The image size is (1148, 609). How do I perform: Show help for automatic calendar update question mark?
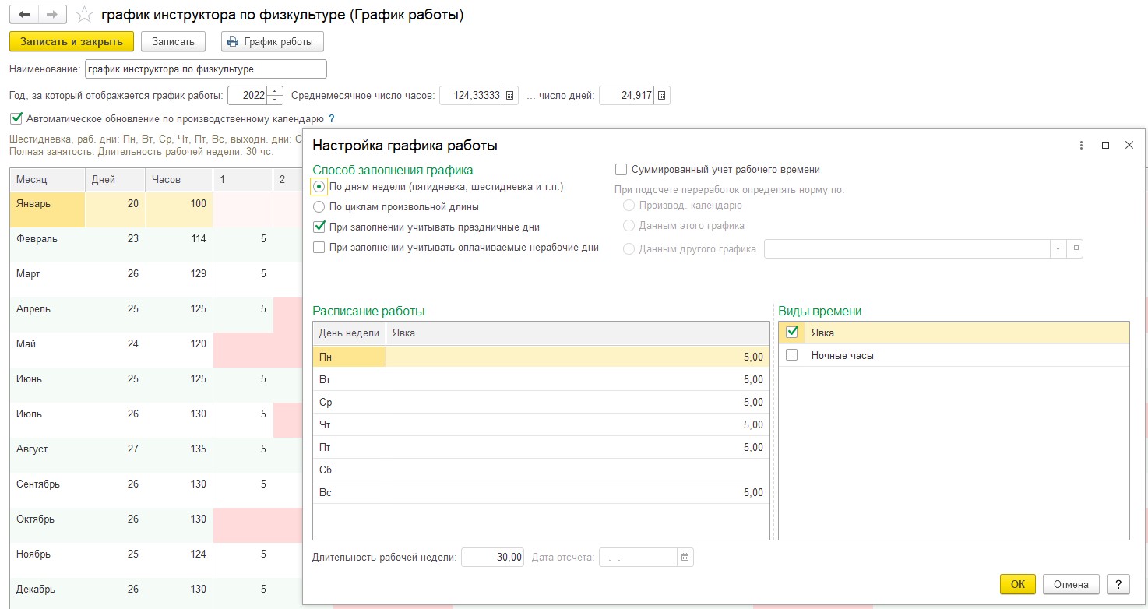coord(332,119)
